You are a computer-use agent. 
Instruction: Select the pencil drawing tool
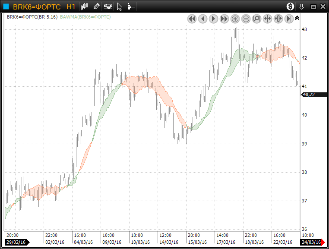pos(96,6)
